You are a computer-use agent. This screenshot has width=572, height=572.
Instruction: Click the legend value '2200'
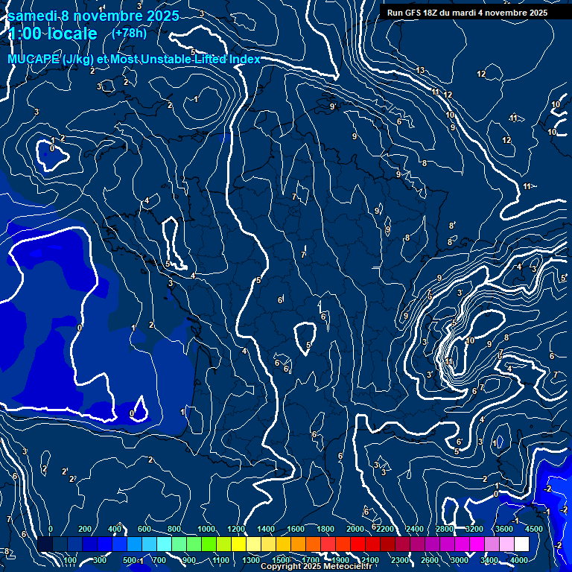coord(385,529)
